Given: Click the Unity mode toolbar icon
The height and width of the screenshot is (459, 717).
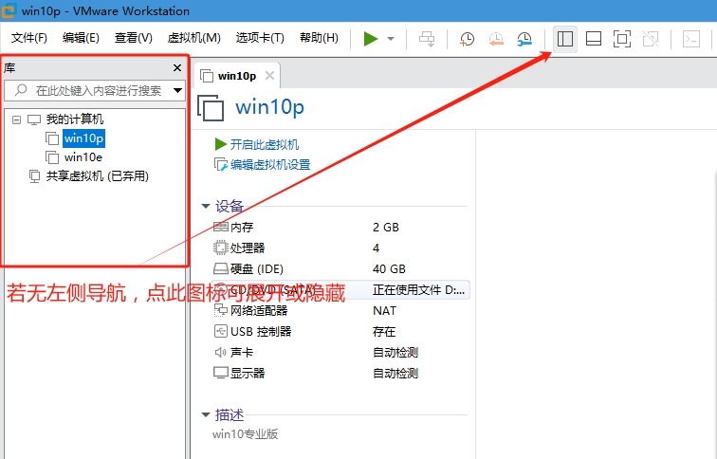Looking at the screenshot, I should (x=651, y=39).
